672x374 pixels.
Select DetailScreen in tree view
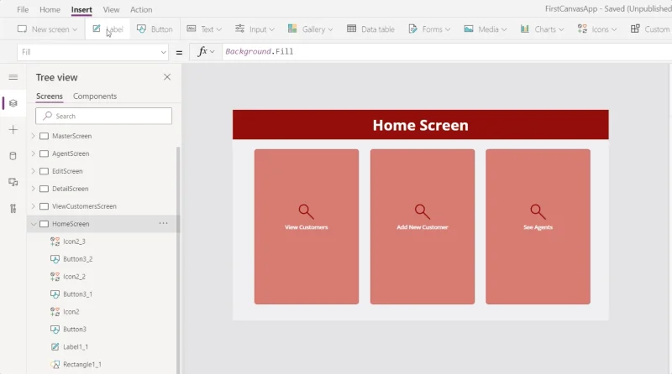pos(71,189)
